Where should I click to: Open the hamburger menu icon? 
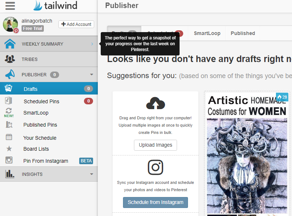(x=10, y=6)
